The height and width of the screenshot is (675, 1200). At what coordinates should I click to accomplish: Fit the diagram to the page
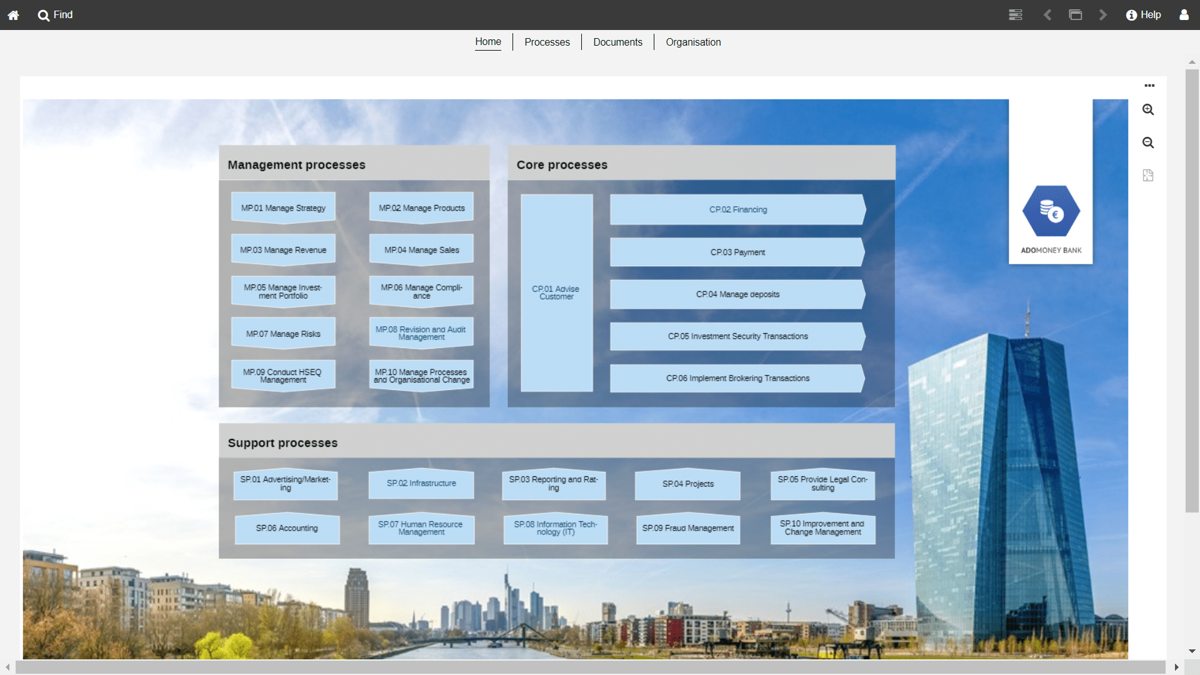point(1149,175)
